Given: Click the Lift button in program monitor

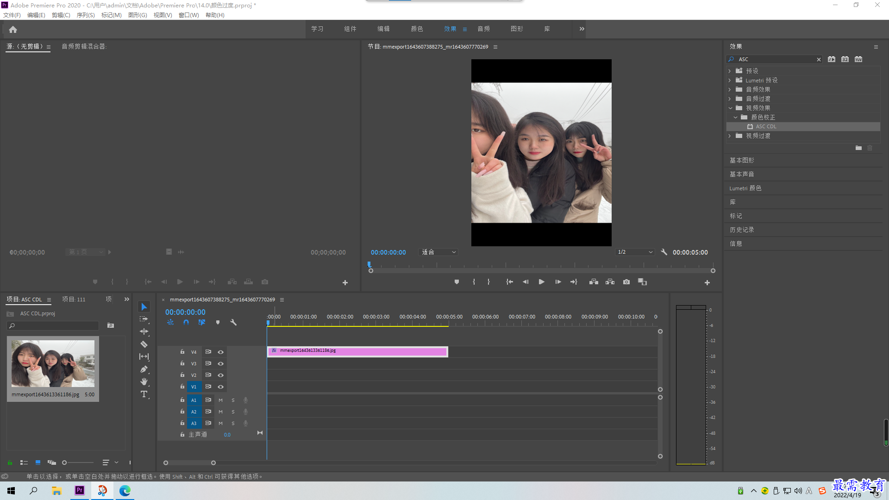Looking at the screenshot, I should [594, 281].
